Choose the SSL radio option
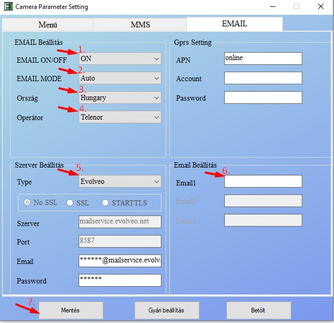This screenshot has width=334, height=323. pos(70,203)
